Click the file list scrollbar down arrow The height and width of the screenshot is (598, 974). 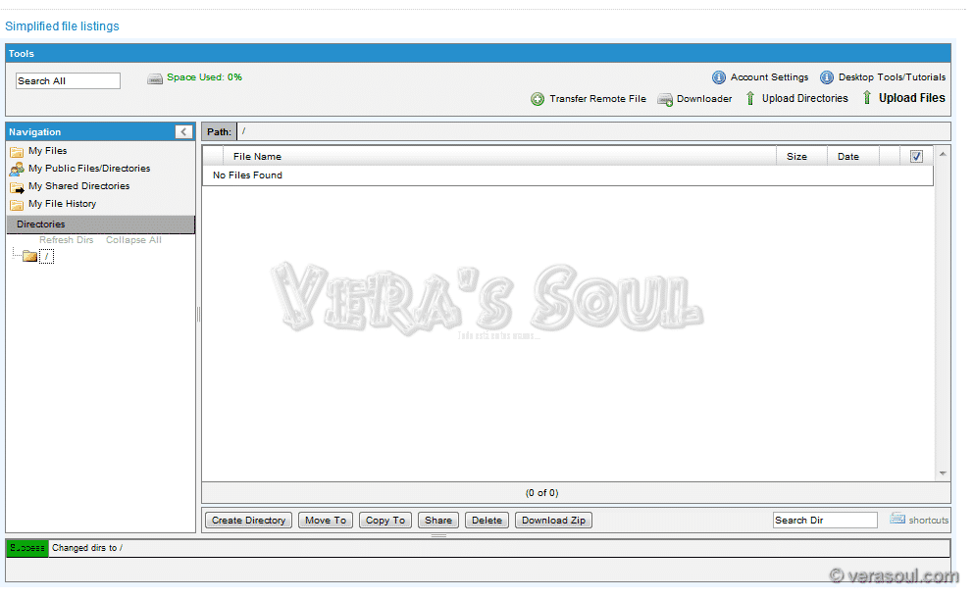944,473
